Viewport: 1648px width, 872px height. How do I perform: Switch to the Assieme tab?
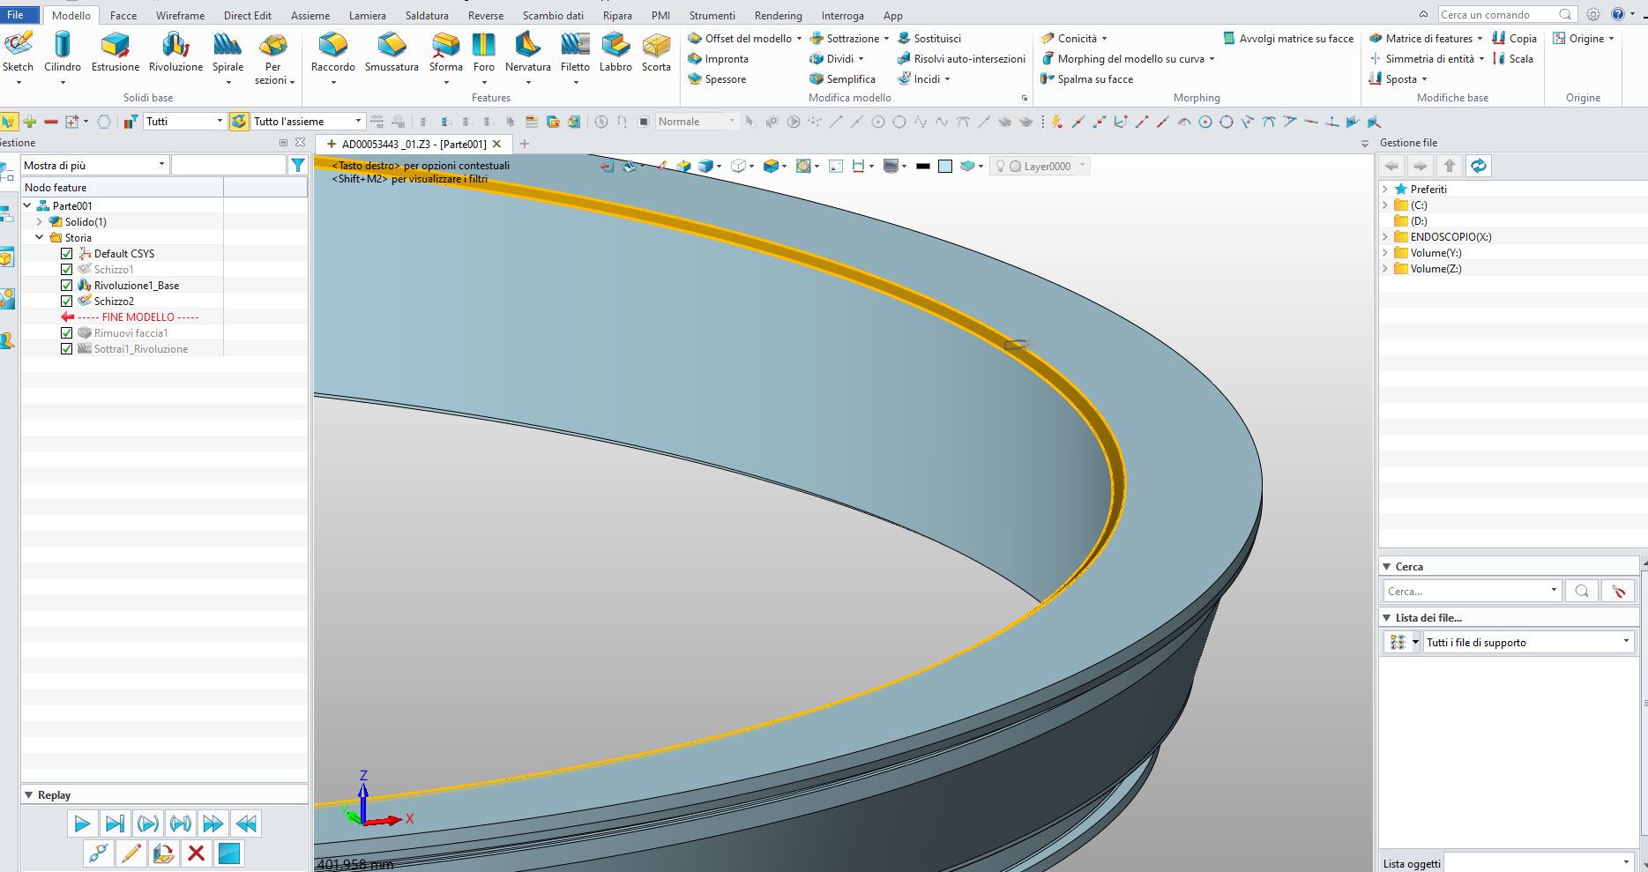click(310, 16)
